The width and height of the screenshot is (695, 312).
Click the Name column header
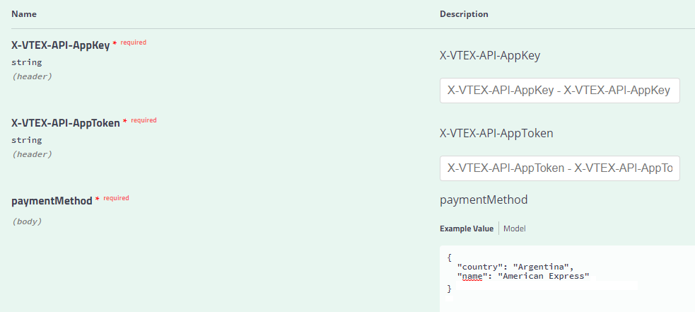coord(24,14)
